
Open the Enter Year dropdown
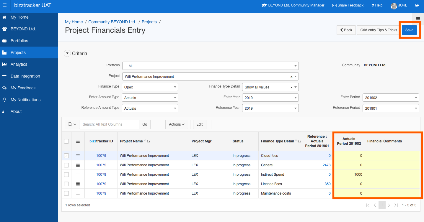(270, 98)
